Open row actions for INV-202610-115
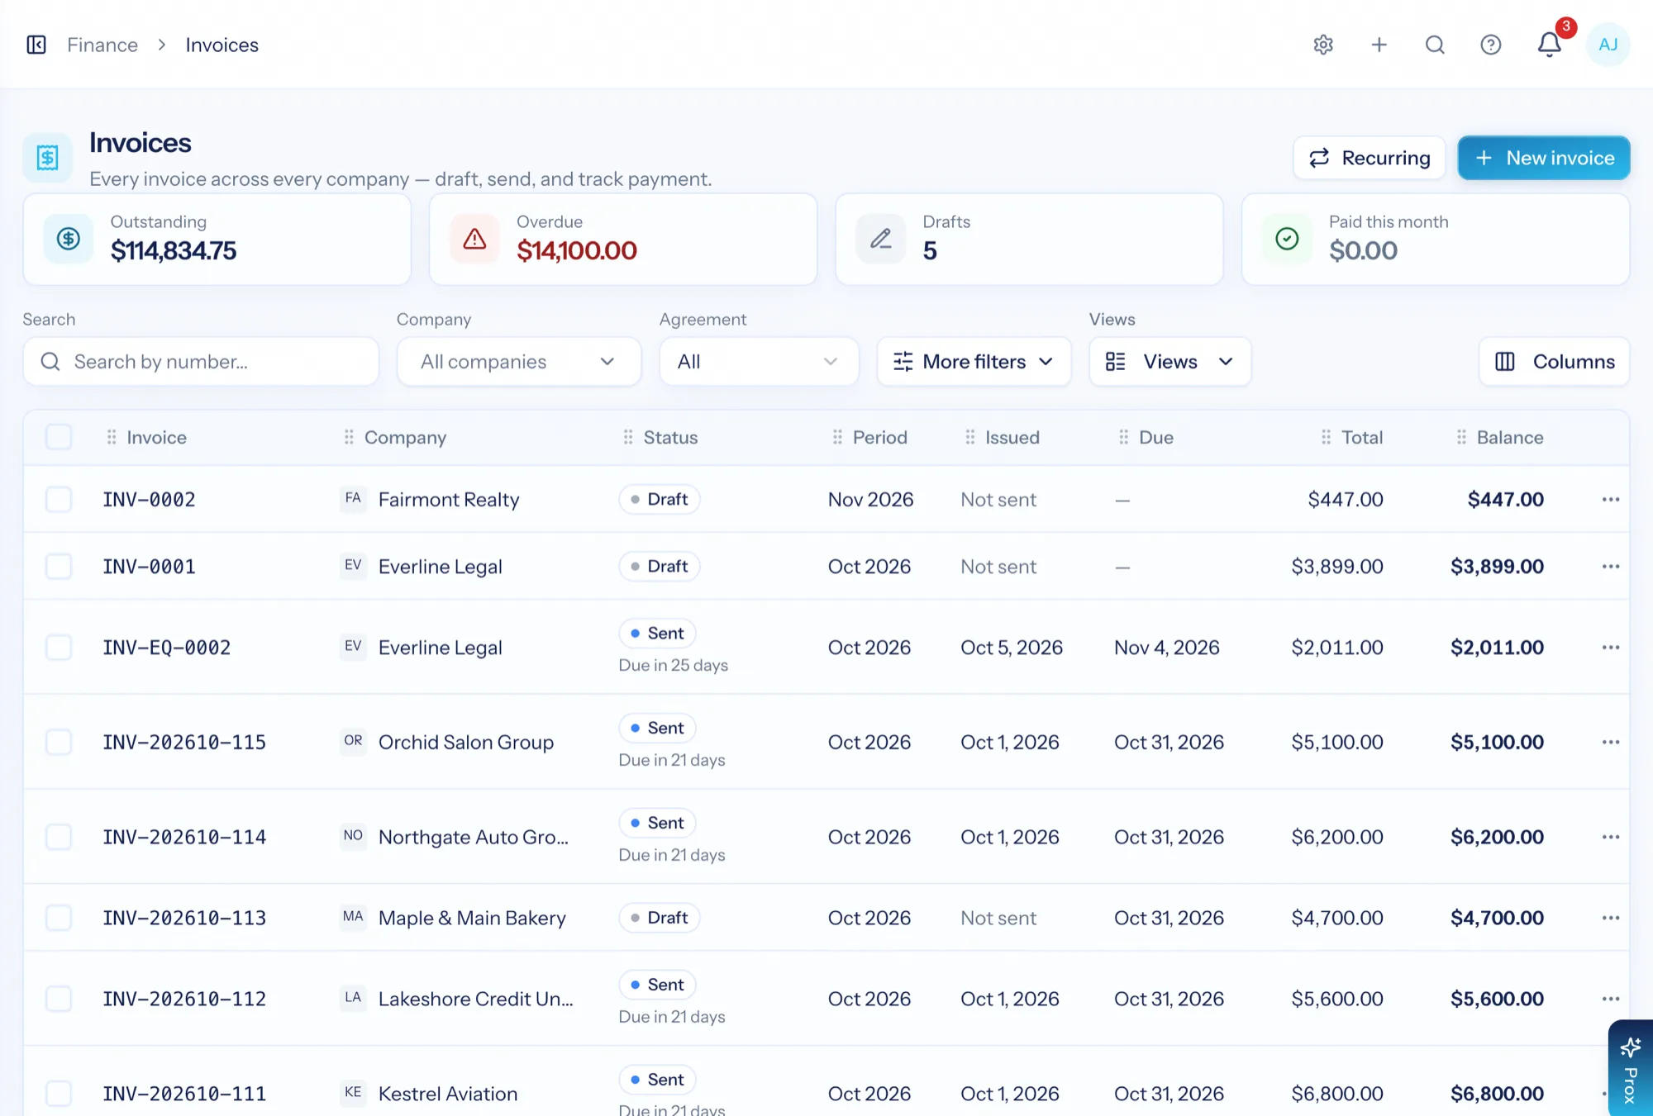 tap(1610, 742)
